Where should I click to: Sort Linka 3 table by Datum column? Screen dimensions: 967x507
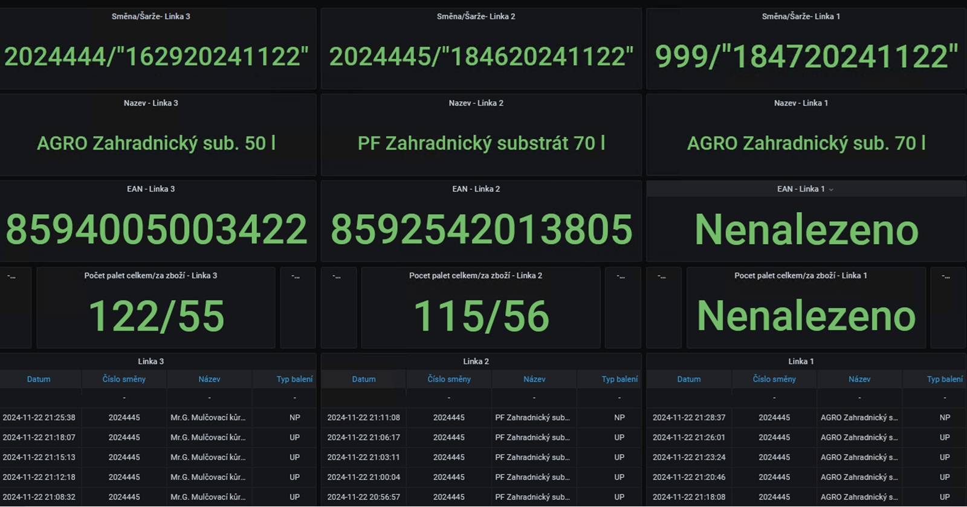tap(39, 379)
